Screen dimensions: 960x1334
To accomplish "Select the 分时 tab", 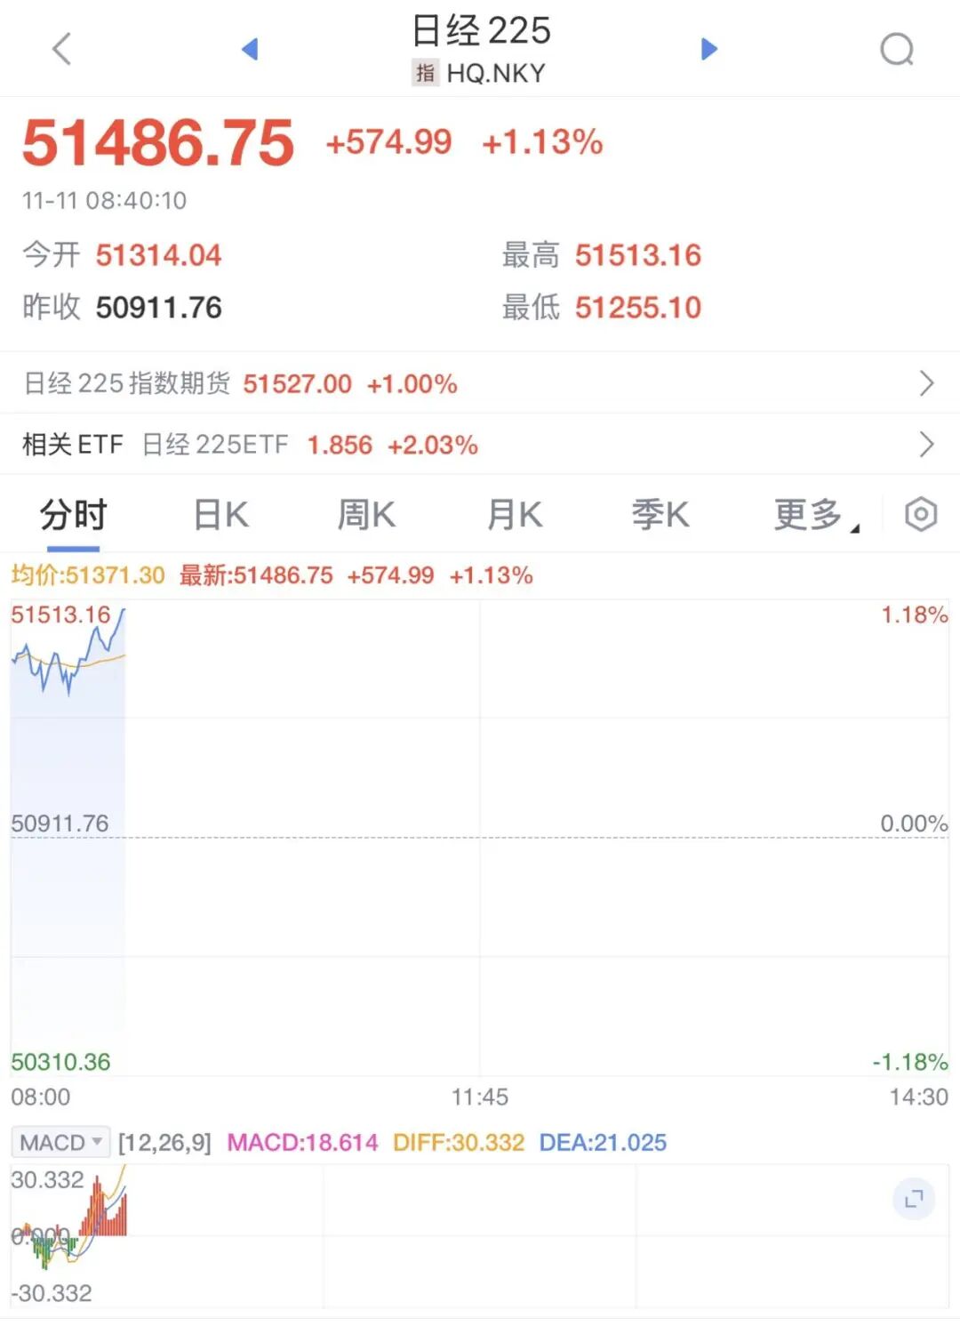I will click(x=73, y=515).
